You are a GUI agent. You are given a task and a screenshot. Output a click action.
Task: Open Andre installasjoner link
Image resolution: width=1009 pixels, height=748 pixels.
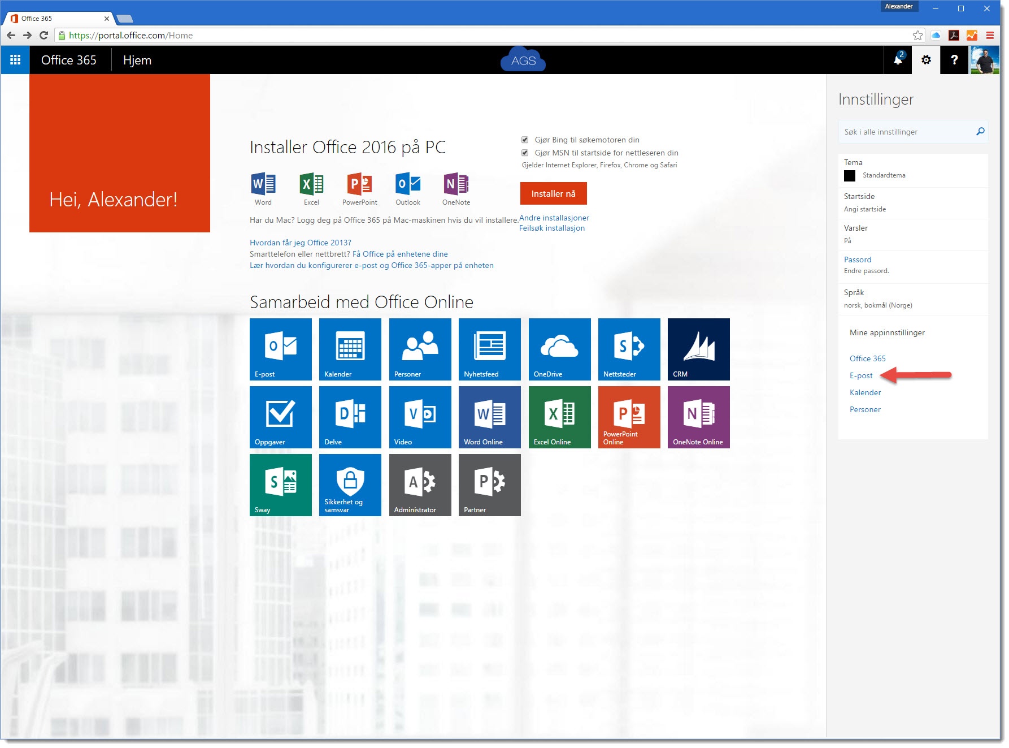pos(554,218)
